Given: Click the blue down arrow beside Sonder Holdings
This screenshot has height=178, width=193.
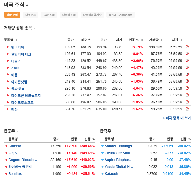Looking at the screenshot, I should 102,146.
